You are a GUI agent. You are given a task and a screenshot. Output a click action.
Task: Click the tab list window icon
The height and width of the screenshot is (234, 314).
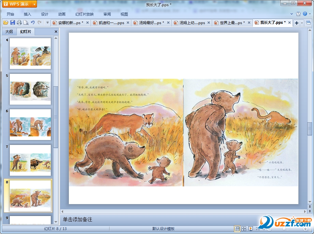click(x=308, y=23)
